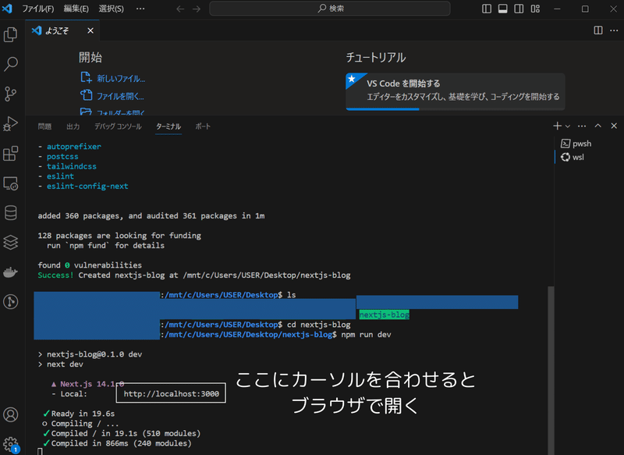The height and width of the screenshot is (455, 624).
Task: Click the VS Code logo in title bar
Action: pos(7,9)
